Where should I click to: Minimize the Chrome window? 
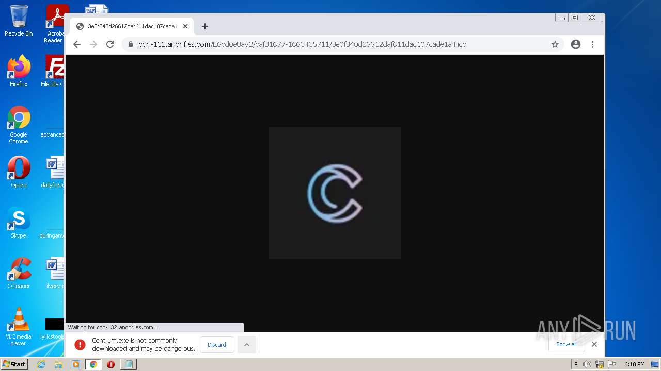(562, 18)
